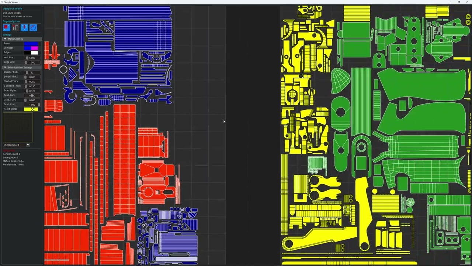
Task: Click the Display Options heading
Action: point(11,21)
